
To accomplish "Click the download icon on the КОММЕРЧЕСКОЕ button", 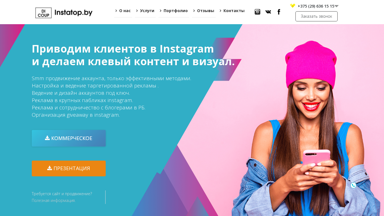I will point(47,138).
